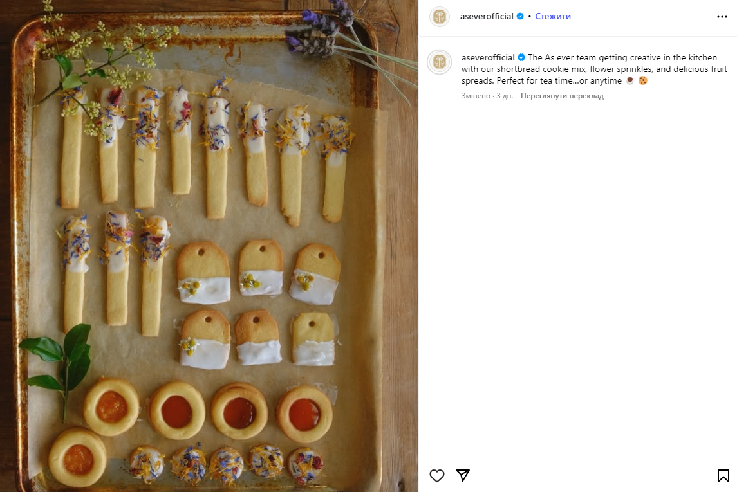Open the three-dot more options menu
Image resolution: width=737 pixels, height=492 pixels.
pyautogui.click(x=722, y=17)
